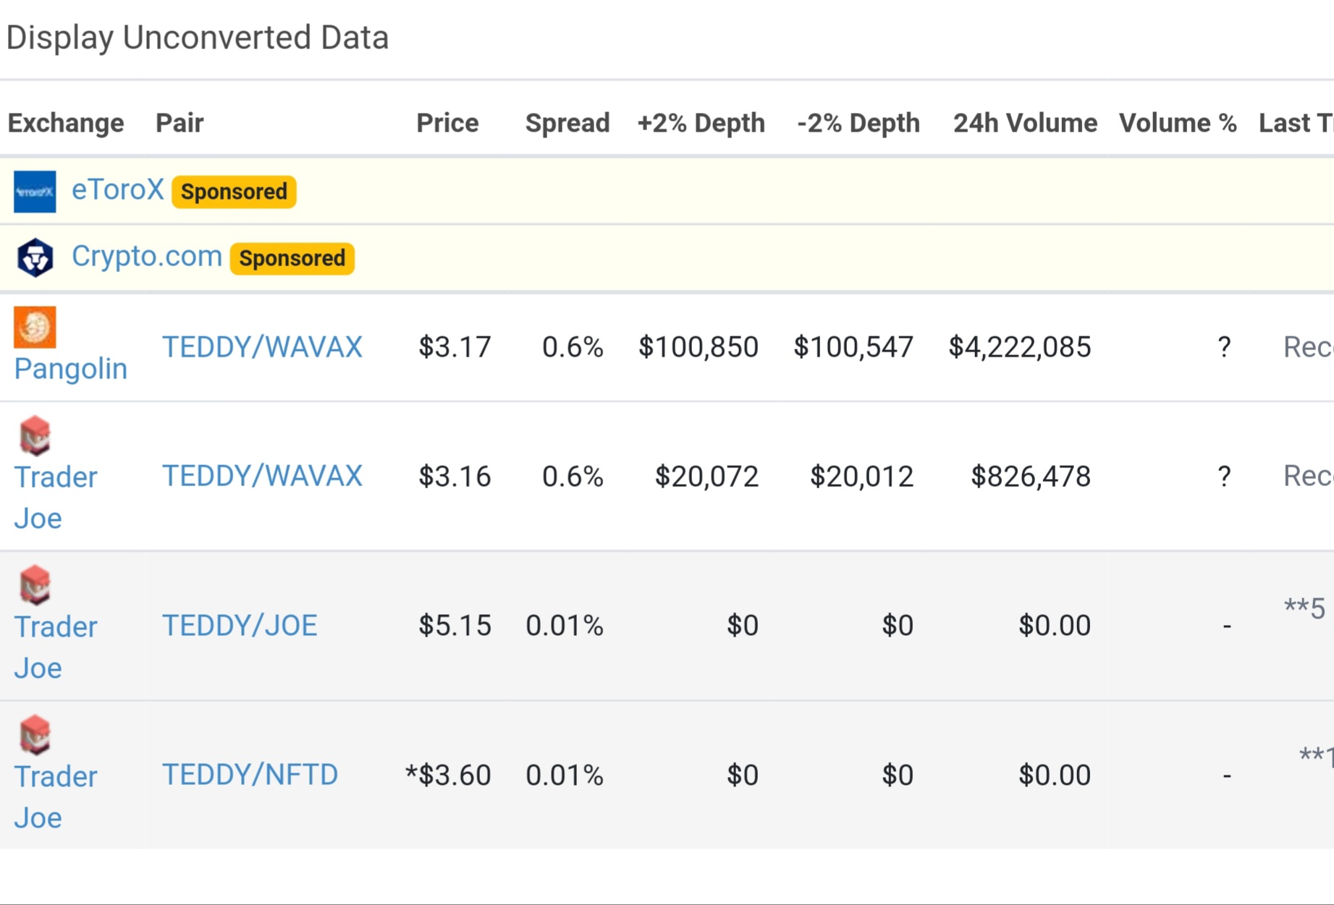Screen dimensions: 1334x905
Task: Click the Sponsored badge next to Crypto.com
Action: pyautogui.click(x=292, y=258)
